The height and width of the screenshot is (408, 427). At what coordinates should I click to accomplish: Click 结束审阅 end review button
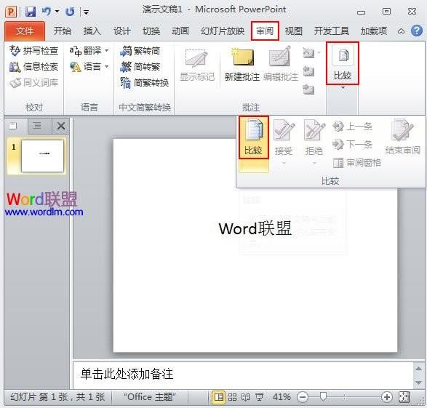(402, 137)
